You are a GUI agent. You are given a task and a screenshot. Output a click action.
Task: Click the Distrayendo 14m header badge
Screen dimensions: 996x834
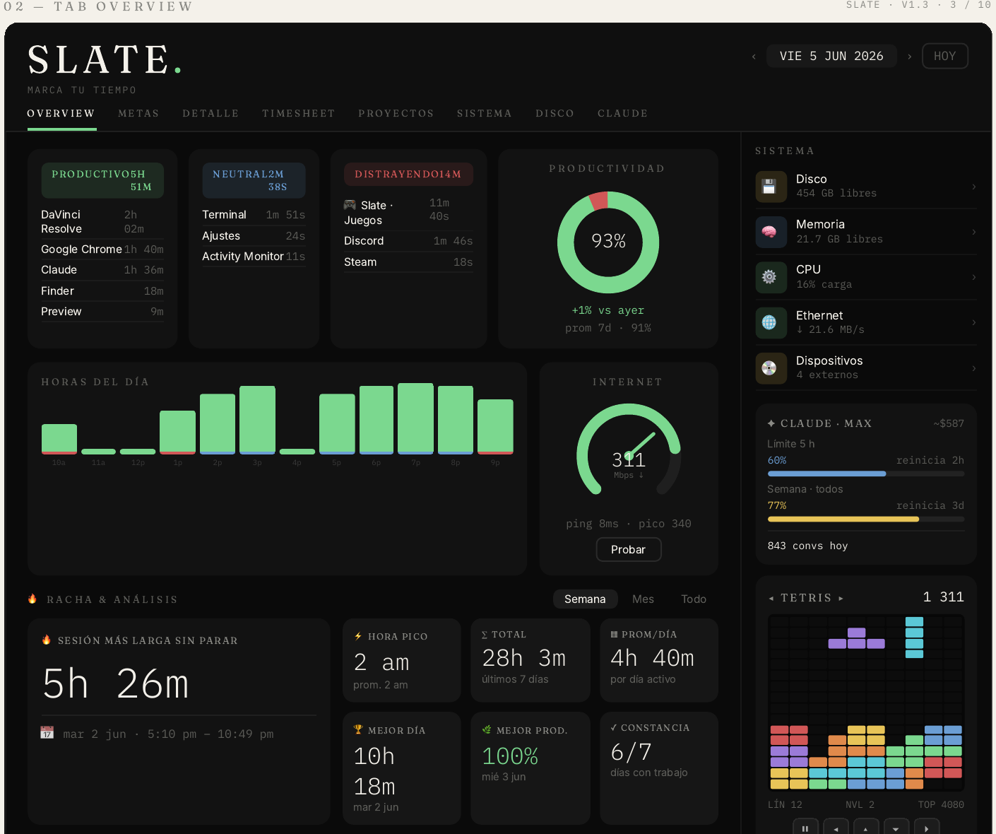408,175
